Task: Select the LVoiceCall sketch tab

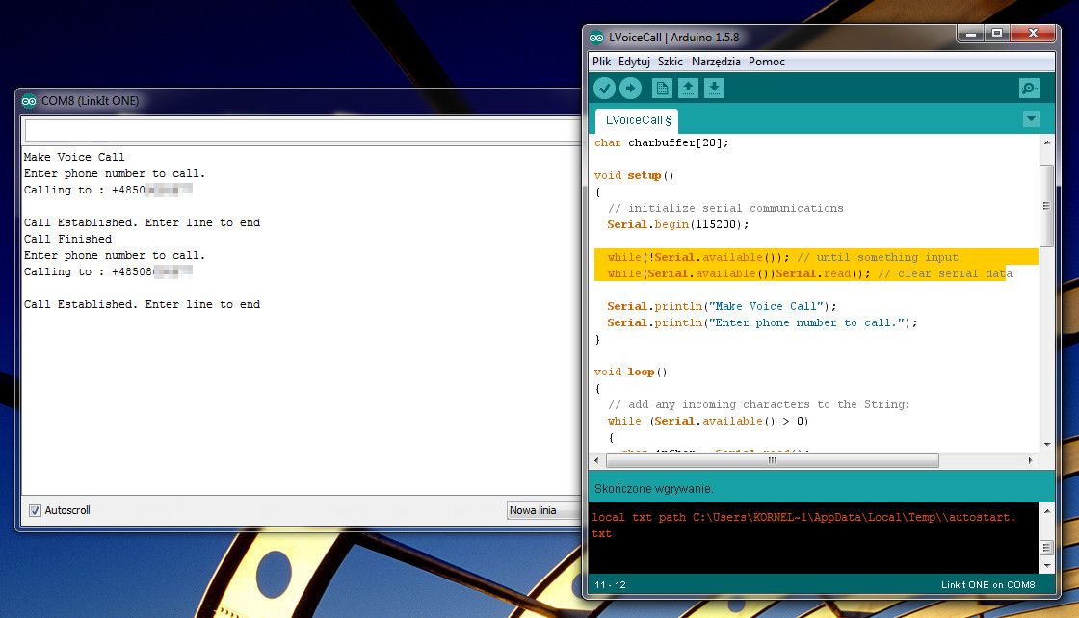Action: tap(637, 120)
